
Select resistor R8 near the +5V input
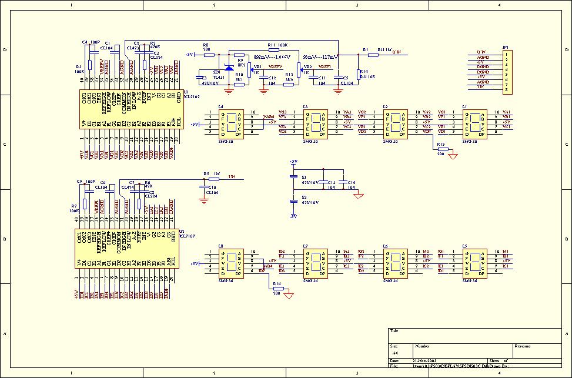coord(209,54)
